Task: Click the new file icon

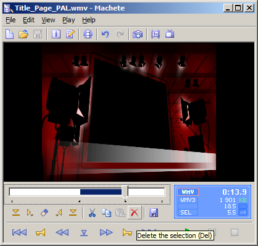Action: coord(9,34)
